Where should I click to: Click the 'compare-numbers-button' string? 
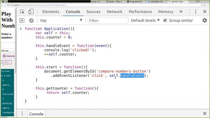122,71
